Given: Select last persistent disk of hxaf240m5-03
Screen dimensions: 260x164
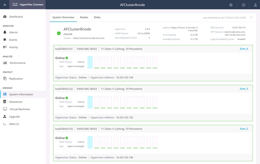Looking at the screenshot, I should pos(155,142).
